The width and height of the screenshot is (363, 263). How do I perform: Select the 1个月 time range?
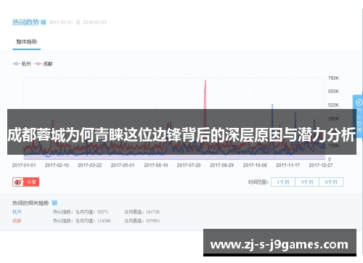click(x=283, y=182)
